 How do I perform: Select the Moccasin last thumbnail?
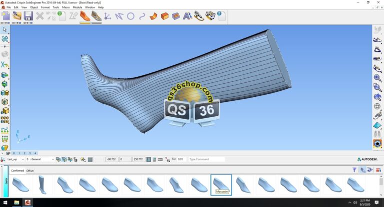tap(221, 185)
